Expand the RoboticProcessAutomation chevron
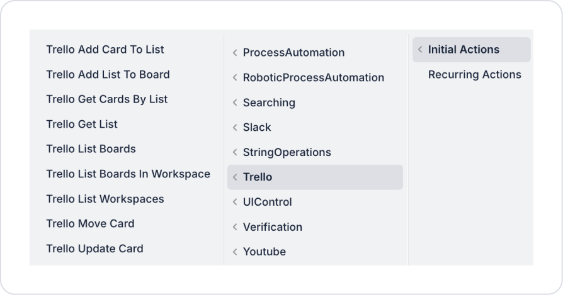 click(235, 78)
